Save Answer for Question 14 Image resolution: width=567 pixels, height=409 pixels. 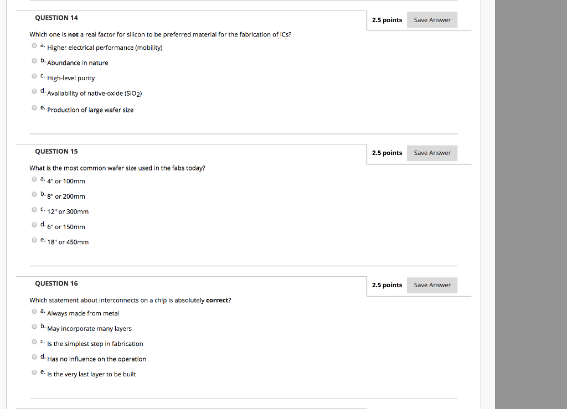pyautogui.click(x=432, y=19)
